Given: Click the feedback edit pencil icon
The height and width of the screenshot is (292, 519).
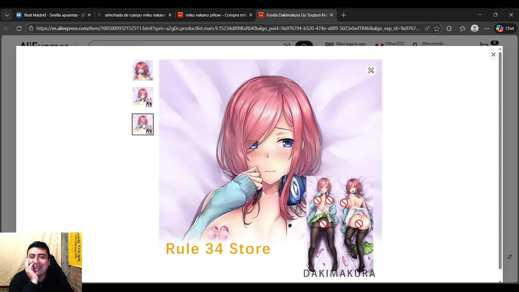Looking at the screenshot, I should pyautogui.click(x=509, y=257).
